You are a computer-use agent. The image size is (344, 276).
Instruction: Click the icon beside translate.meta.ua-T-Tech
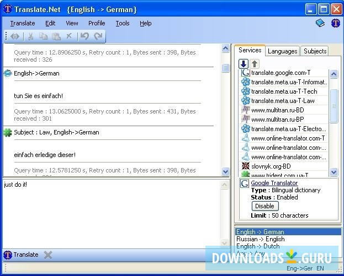[246, 91]
